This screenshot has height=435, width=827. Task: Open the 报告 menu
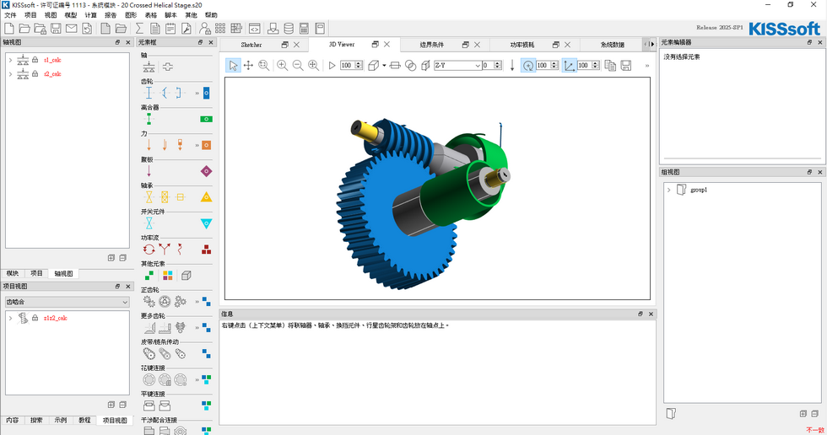pos(111,15)
